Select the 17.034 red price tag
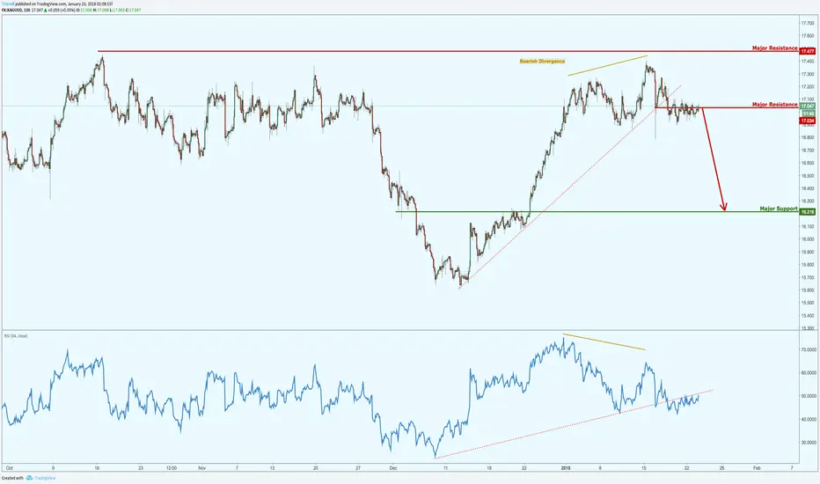Viewport: 820px width, 484px height. click(808, 121)
